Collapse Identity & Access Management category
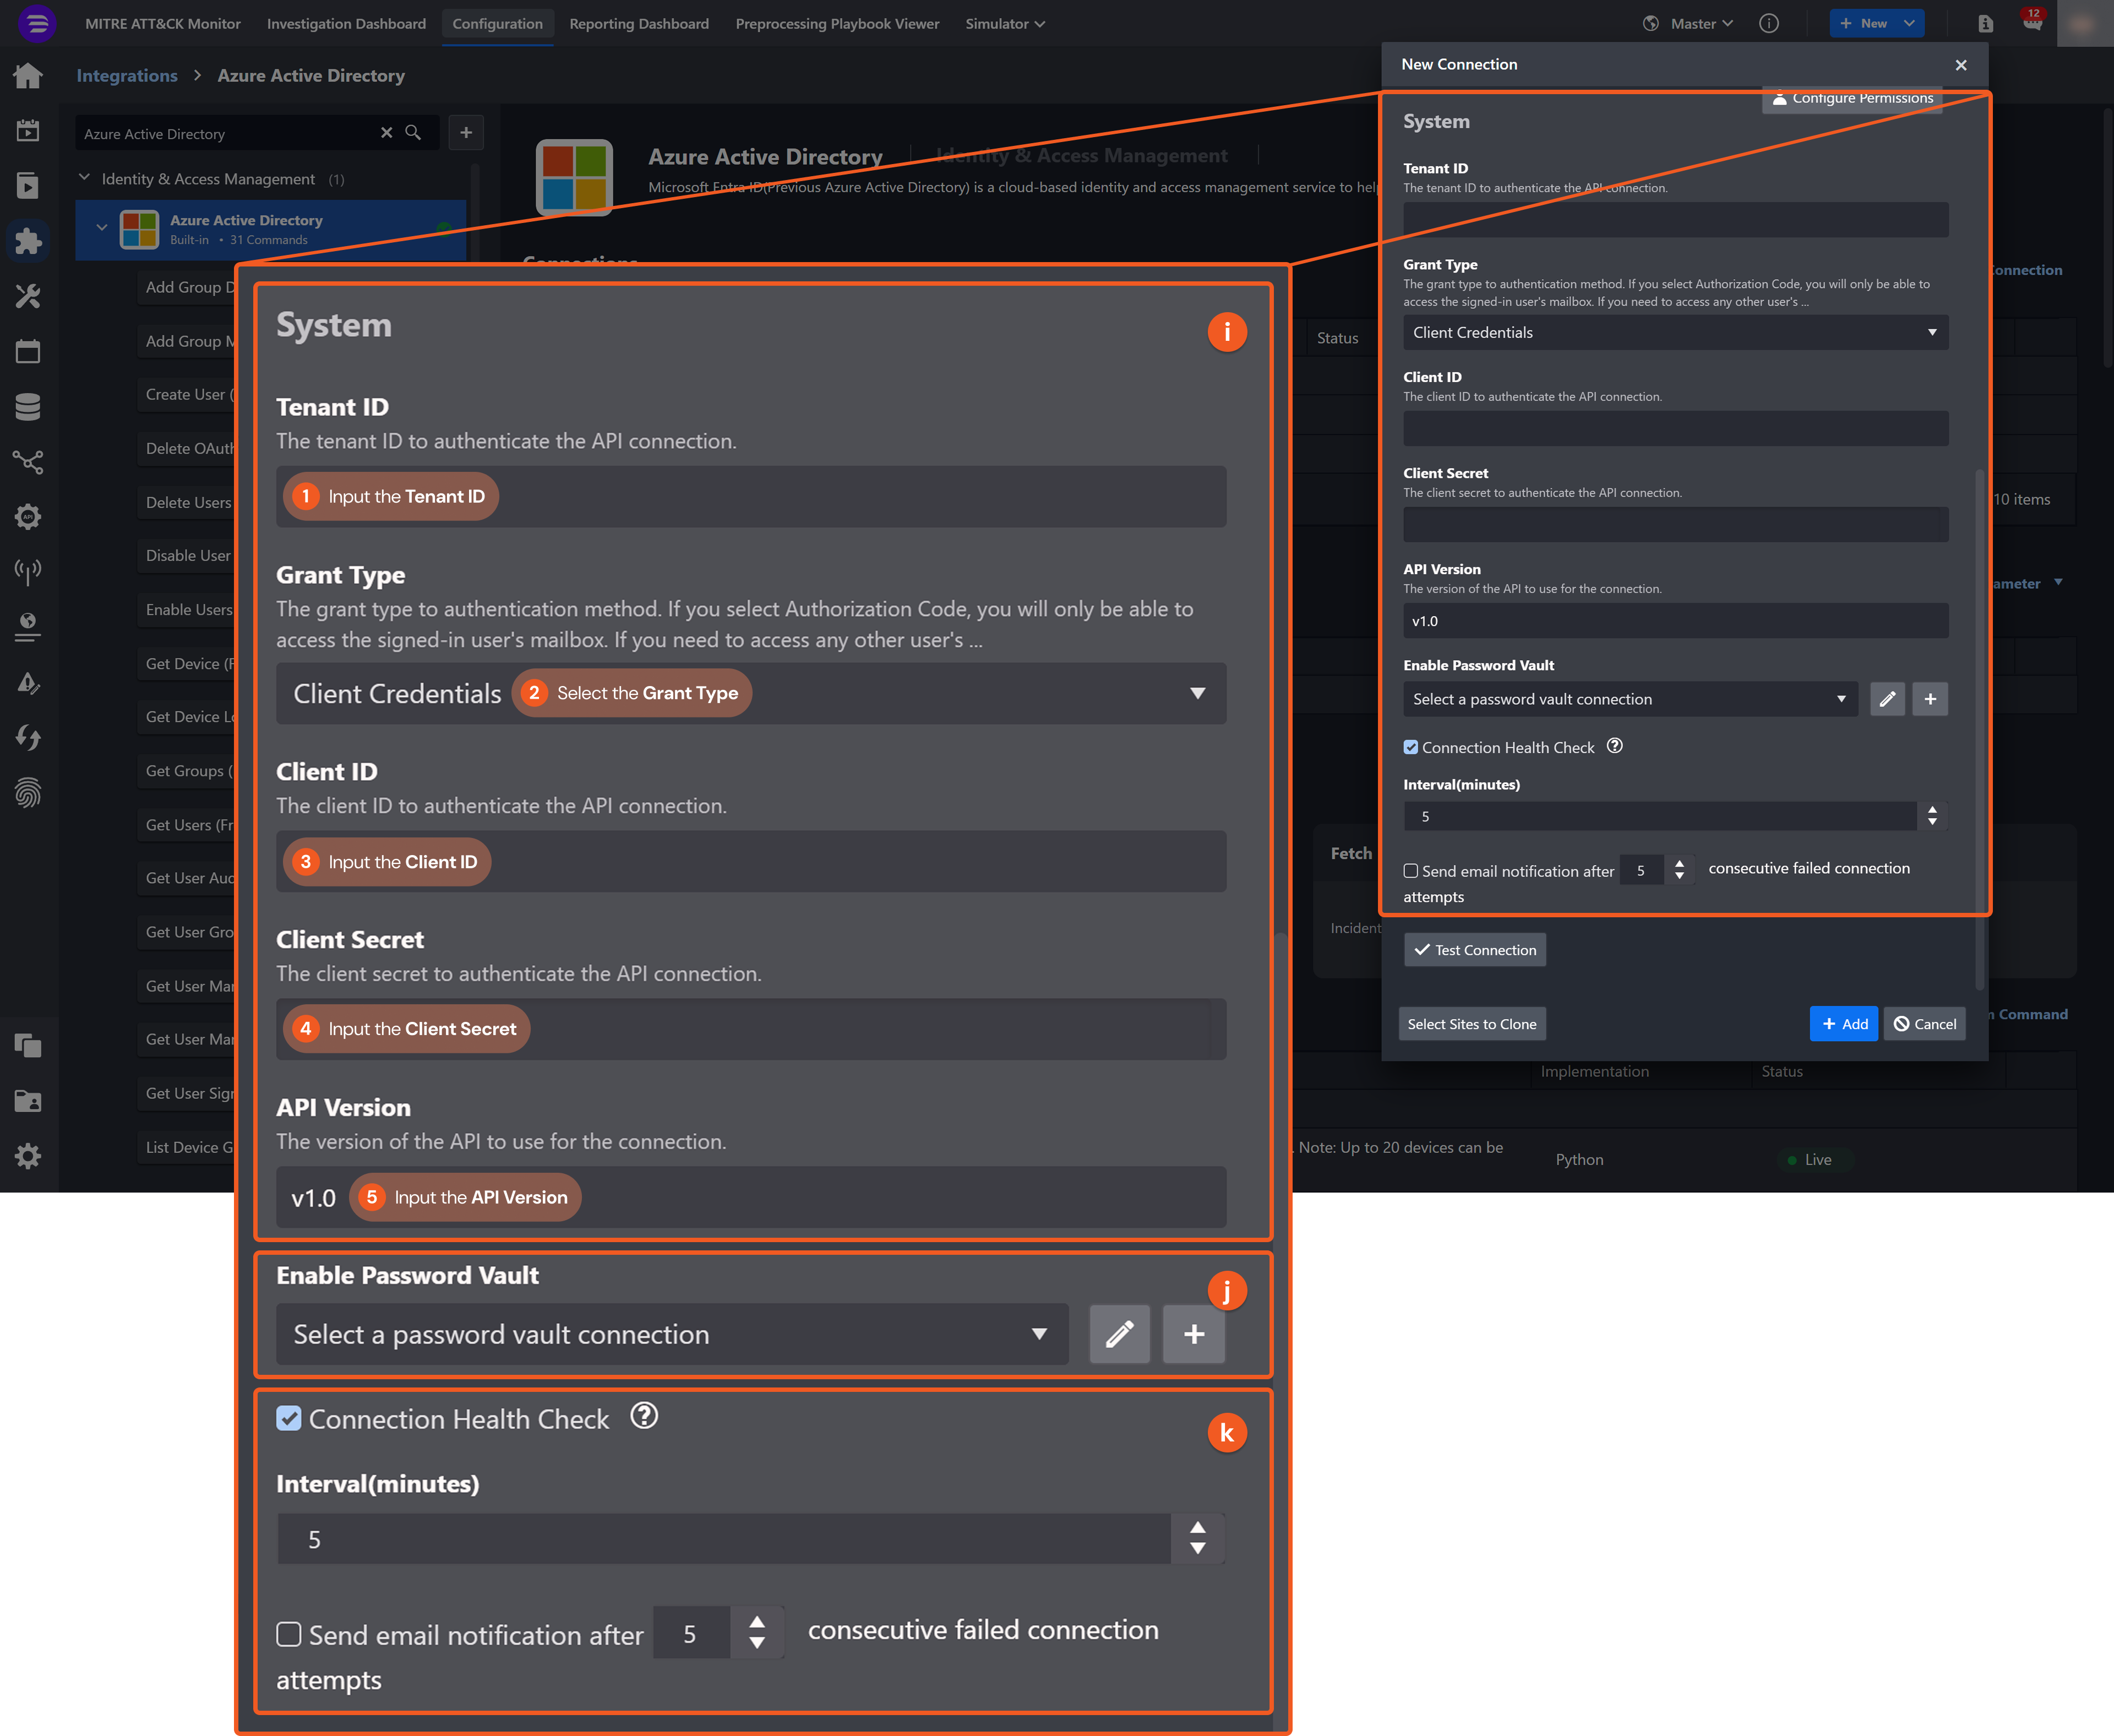The width and height of the screenshot is (2114, 1736). coord(85,178)
